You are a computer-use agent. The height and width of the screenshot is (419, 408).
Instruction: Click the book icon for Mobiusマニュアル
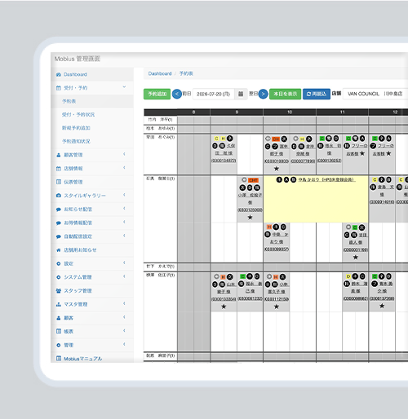[59, 359]
